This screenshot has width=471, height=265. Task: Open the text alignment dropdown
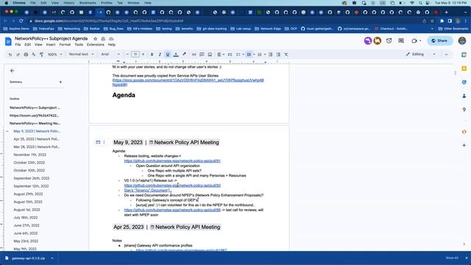[x=221, y=54]
